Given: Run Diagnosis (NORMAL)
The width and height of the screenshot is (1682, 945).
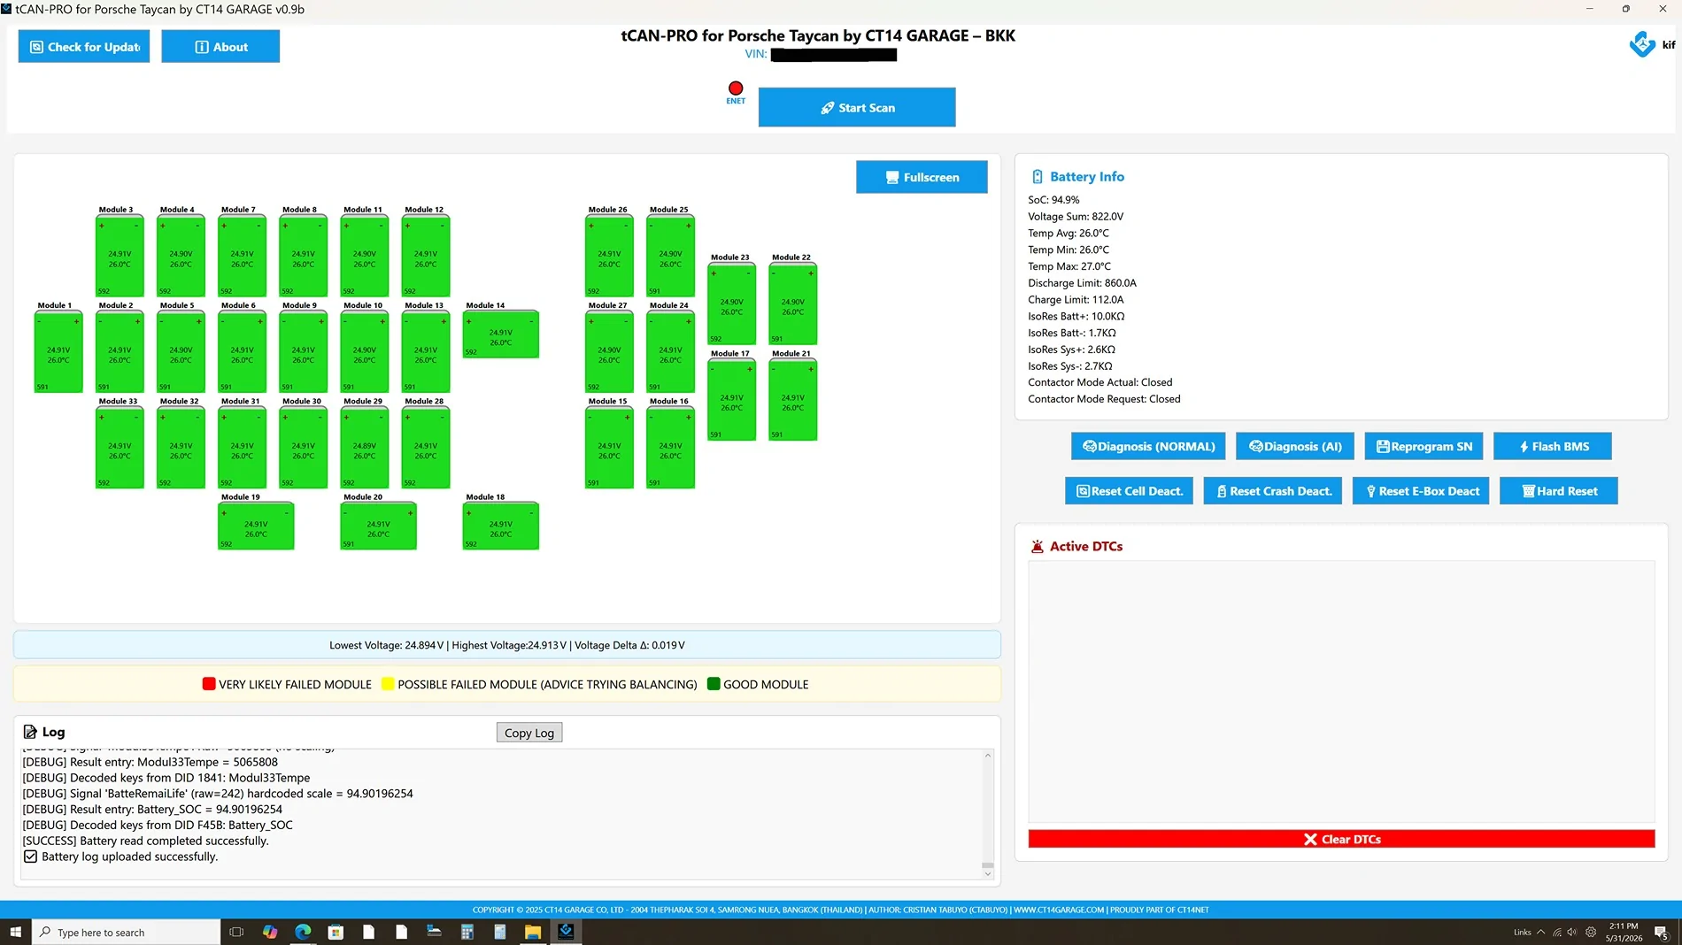Looking at the screenshot, I should 1148,447.
